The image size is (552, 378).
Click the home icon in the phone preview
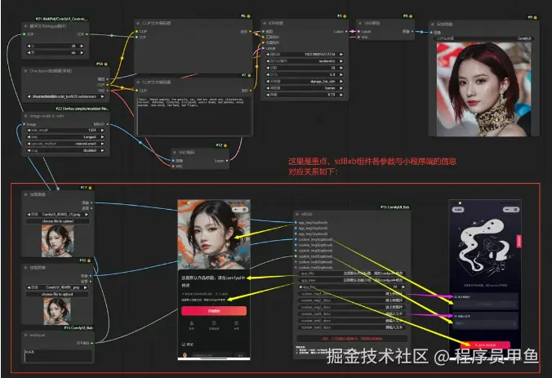click(192, 323)
